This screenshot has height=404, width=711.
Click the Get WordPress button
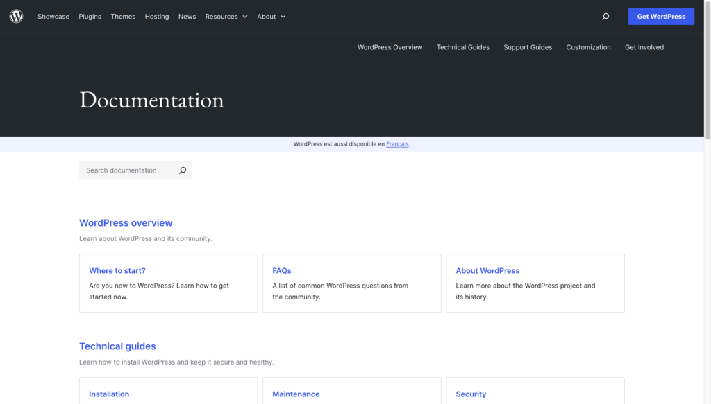661,17
